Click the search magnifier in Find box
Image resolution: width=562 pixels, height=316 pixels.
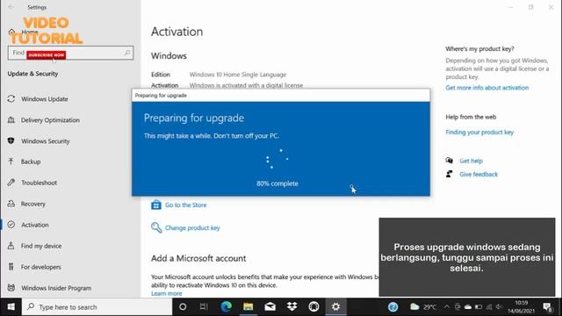click(127, 53)
